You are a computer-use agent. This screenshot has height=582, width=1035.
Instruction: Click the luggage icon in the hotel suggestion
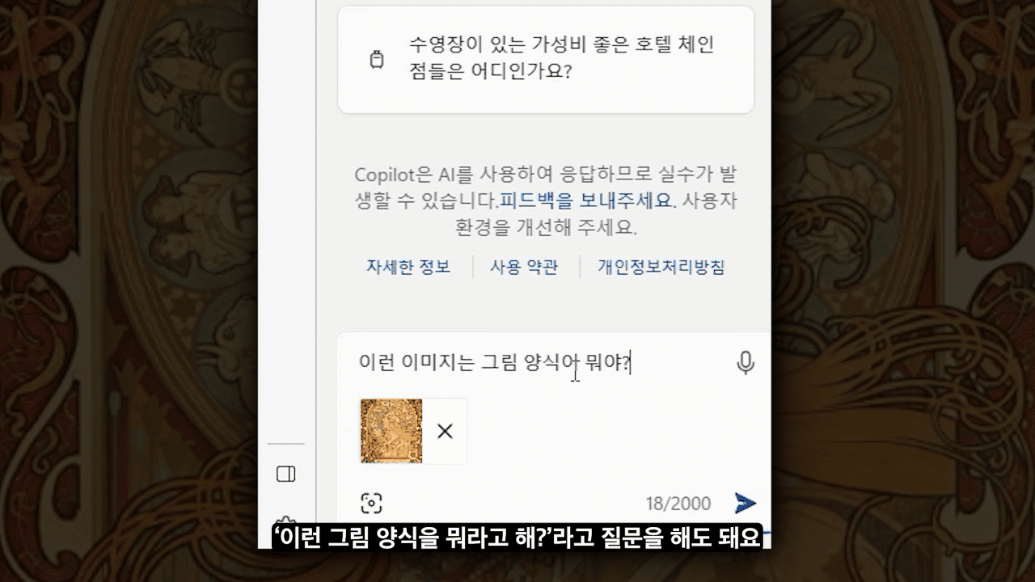click(376, 60)
